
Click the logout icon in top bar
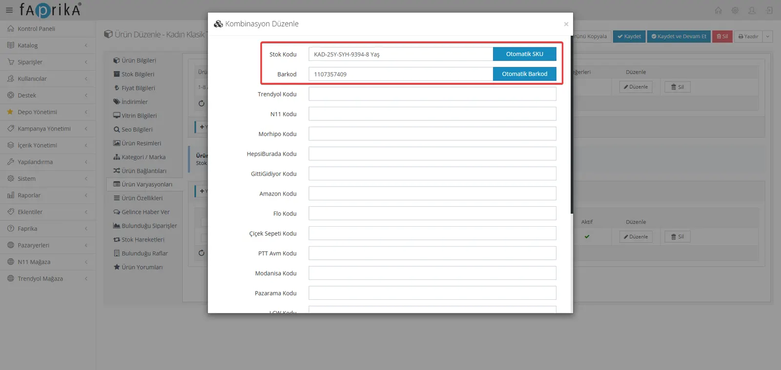point(769,10)
